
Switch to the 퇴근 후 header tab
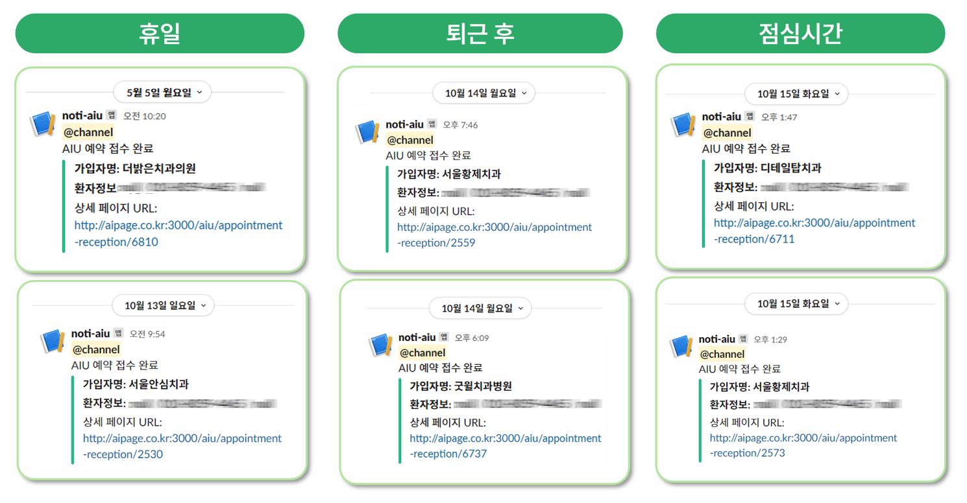coord(480,33)
